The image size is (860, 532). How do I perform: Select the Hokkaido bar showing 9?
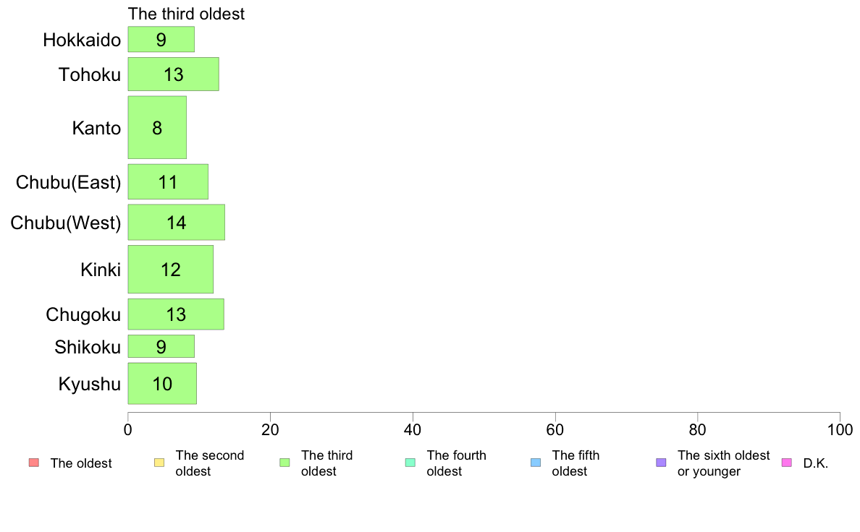coord(161,40)
